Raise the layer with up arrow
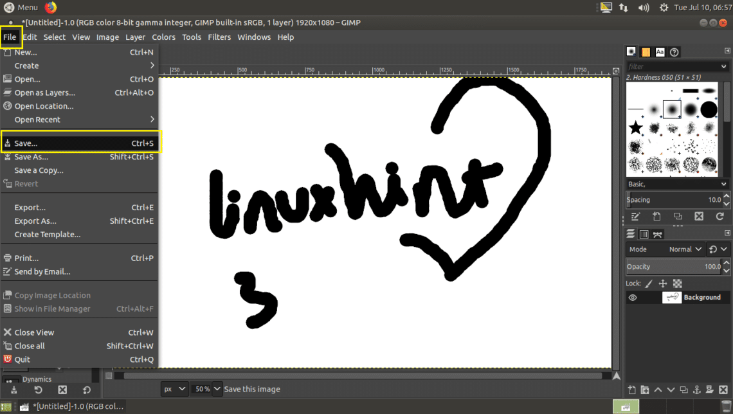This screenshot has width=733, height=414. coord(658,390)
